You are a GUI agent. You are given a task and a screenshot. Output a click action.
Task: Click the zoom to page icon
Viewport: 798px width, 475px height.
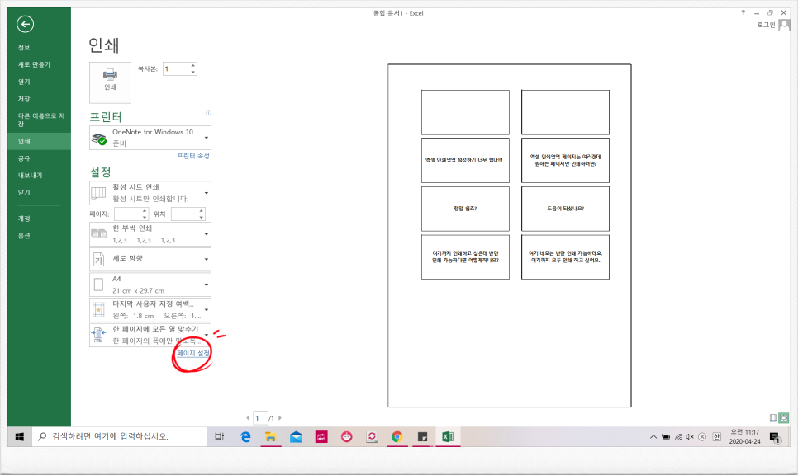[784, 417]
